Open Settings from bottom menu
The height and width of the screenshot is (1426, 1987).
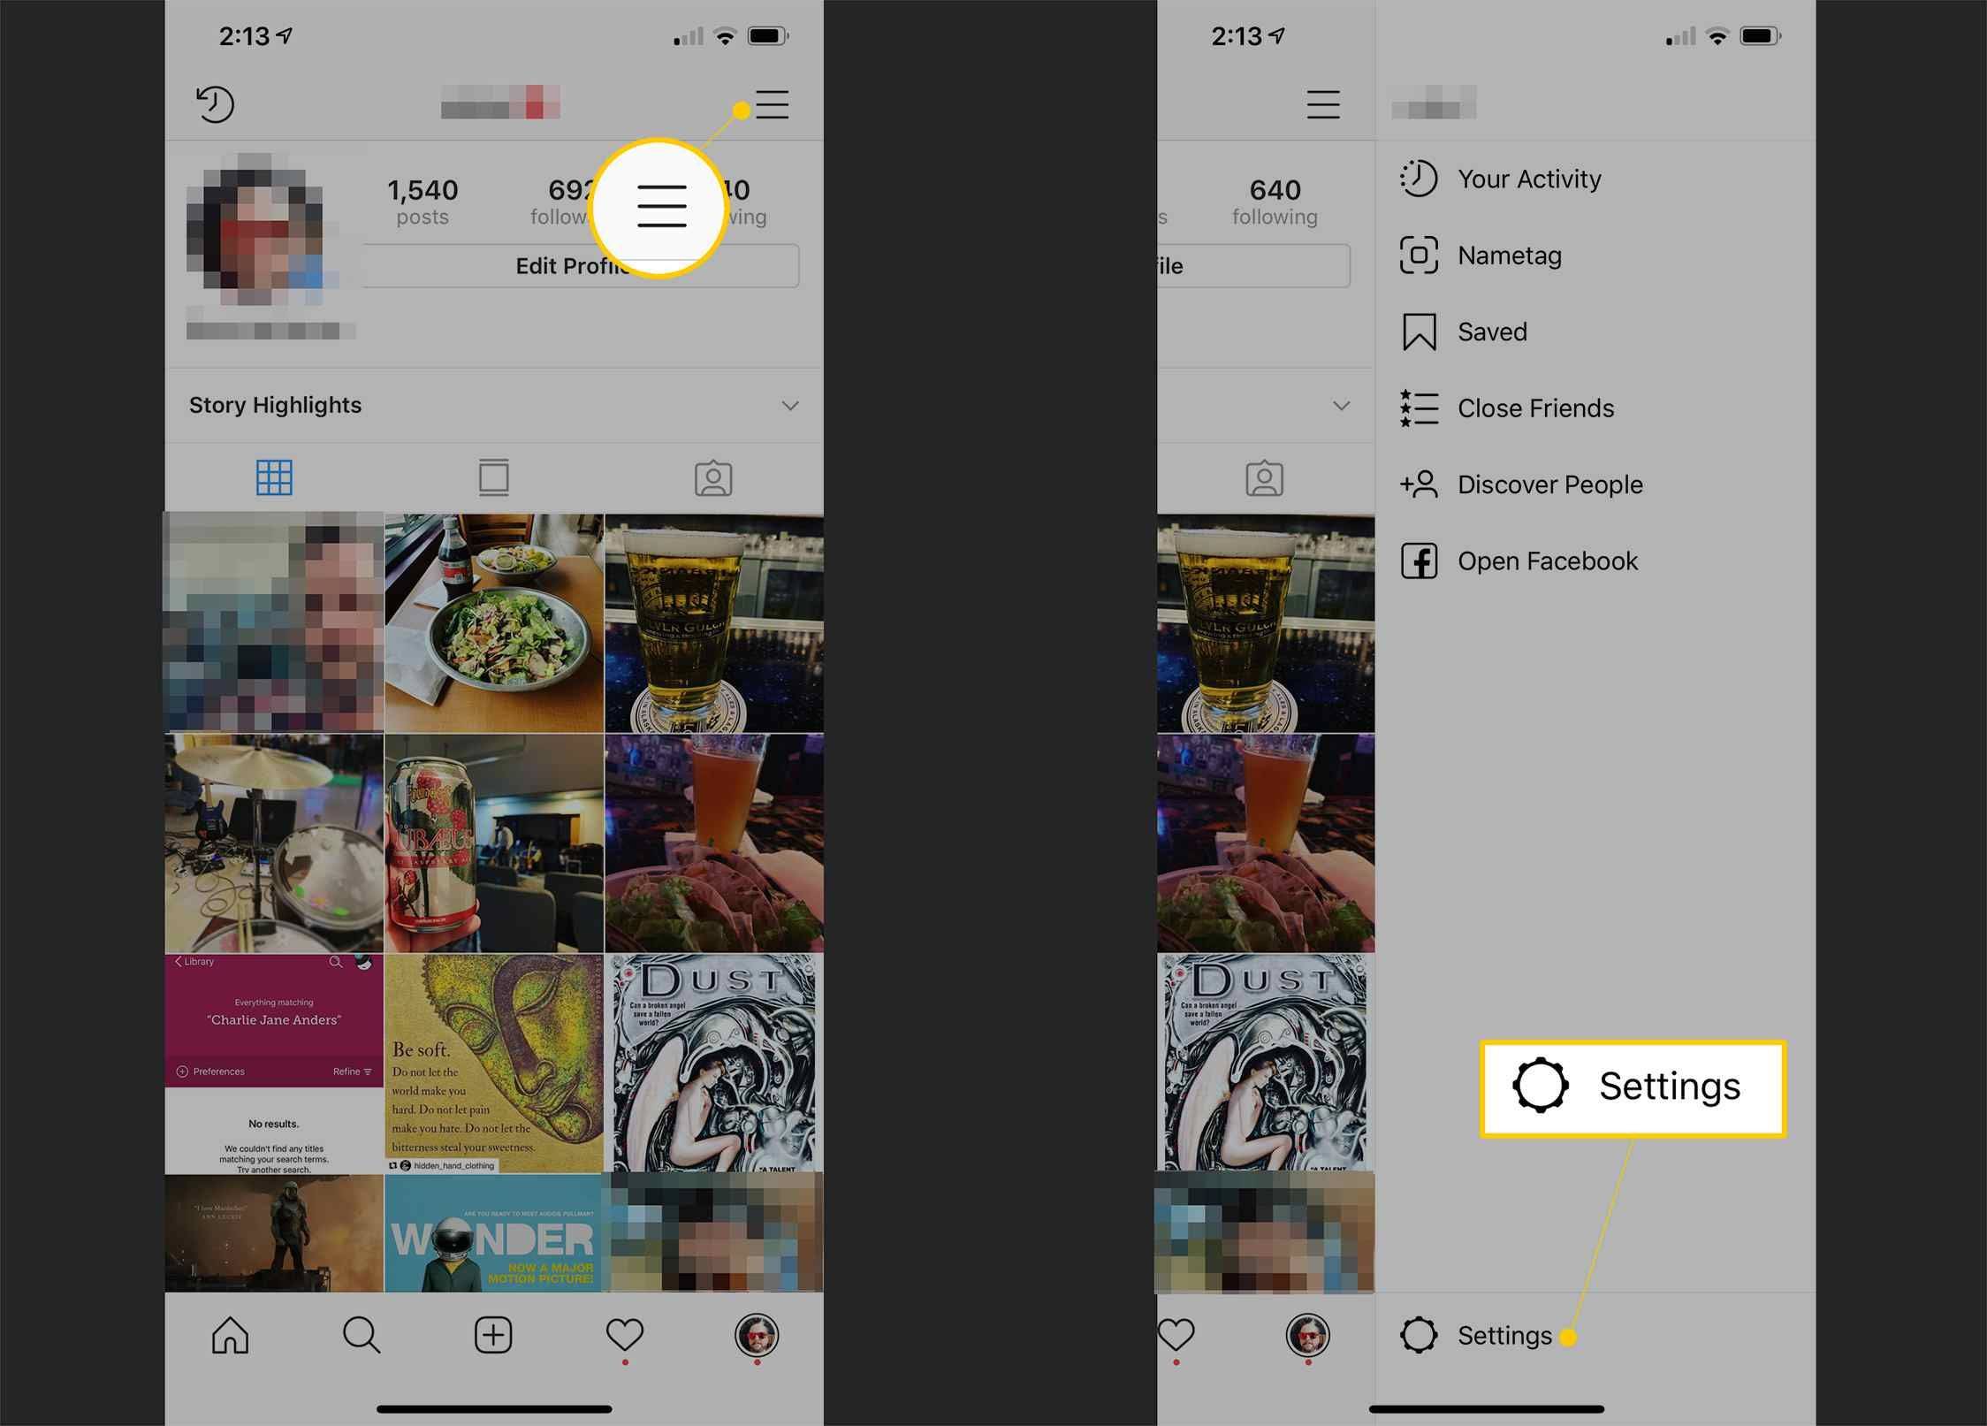coord(1504,1333)
